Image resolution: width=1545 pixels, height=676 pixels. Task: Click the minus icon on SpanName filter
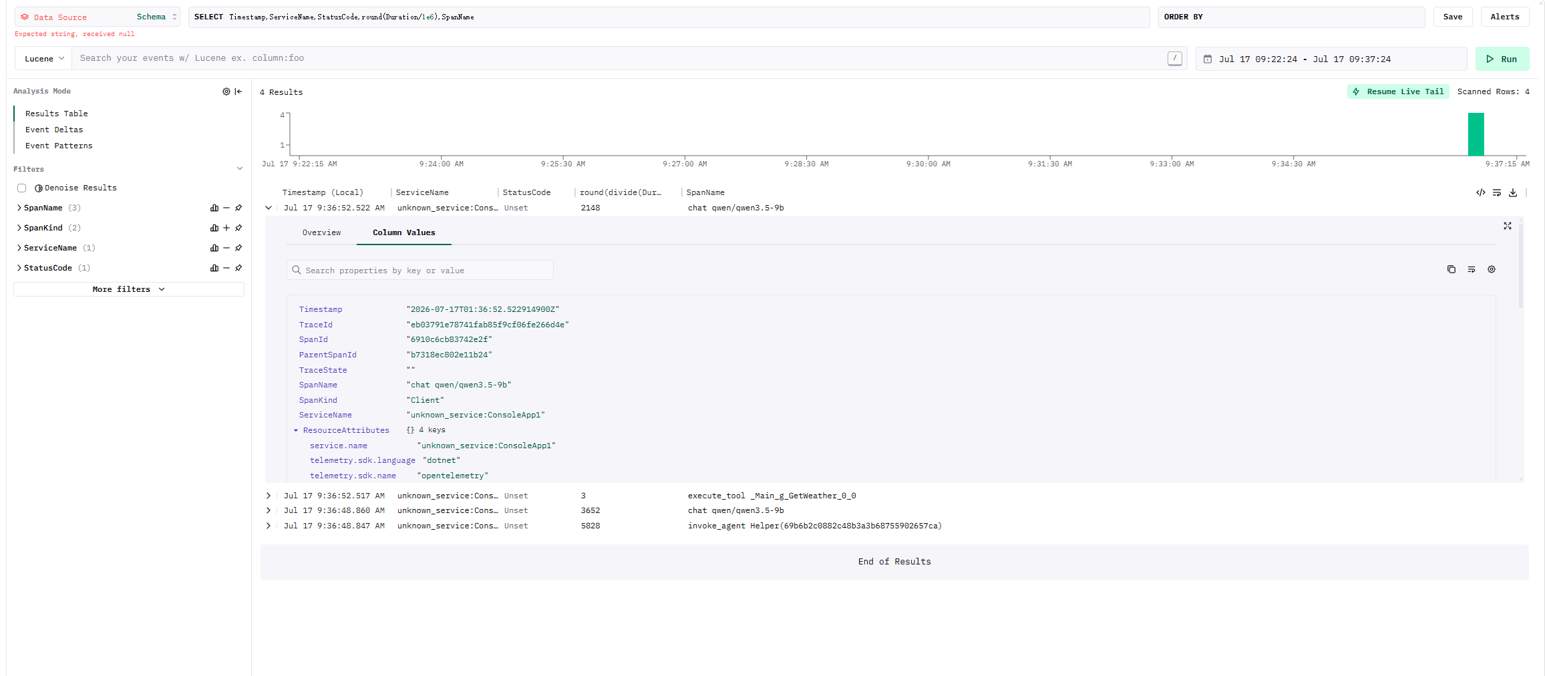click(226, 208)
